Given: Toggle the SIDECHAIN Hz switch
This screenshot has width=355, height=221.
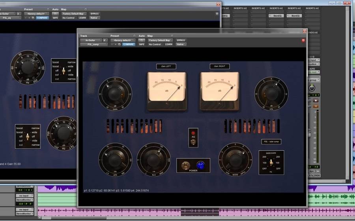Looking at the screenshot, I should [x=271, y=162].
